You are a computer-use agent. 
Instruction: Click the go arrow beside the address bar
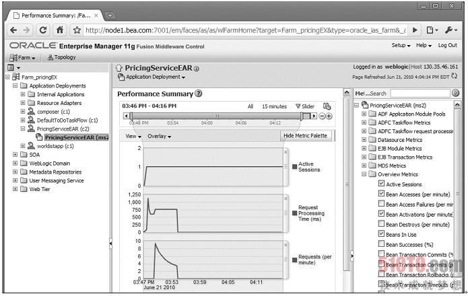415,30
